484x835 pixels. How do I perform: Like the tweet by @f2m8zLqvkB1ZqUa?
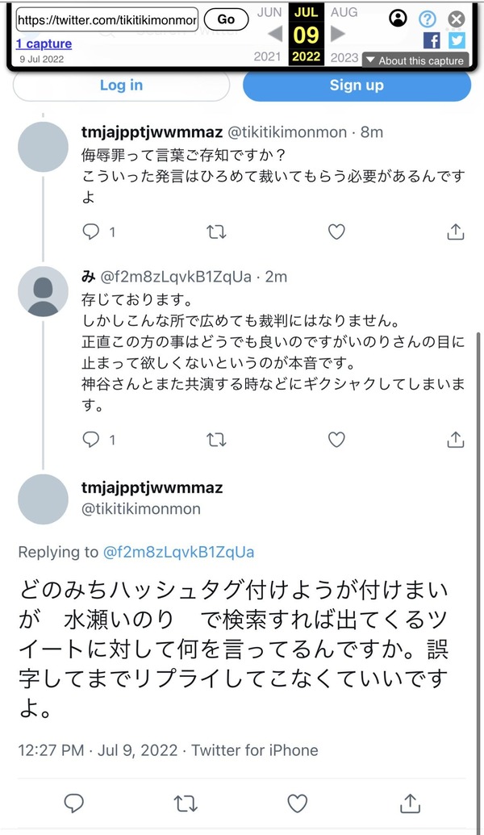336,440
